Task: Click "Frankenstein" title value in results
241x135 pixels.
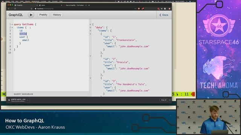Action: click(x=126, y=40)
